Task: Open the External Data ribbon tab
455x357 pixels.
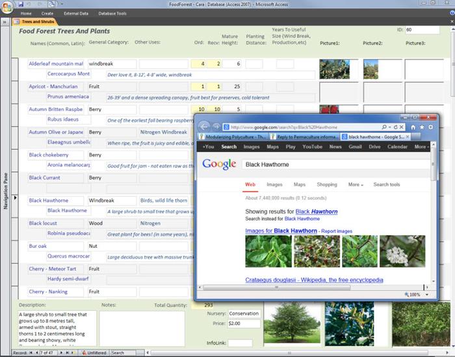Action: [x=76, y=13]
